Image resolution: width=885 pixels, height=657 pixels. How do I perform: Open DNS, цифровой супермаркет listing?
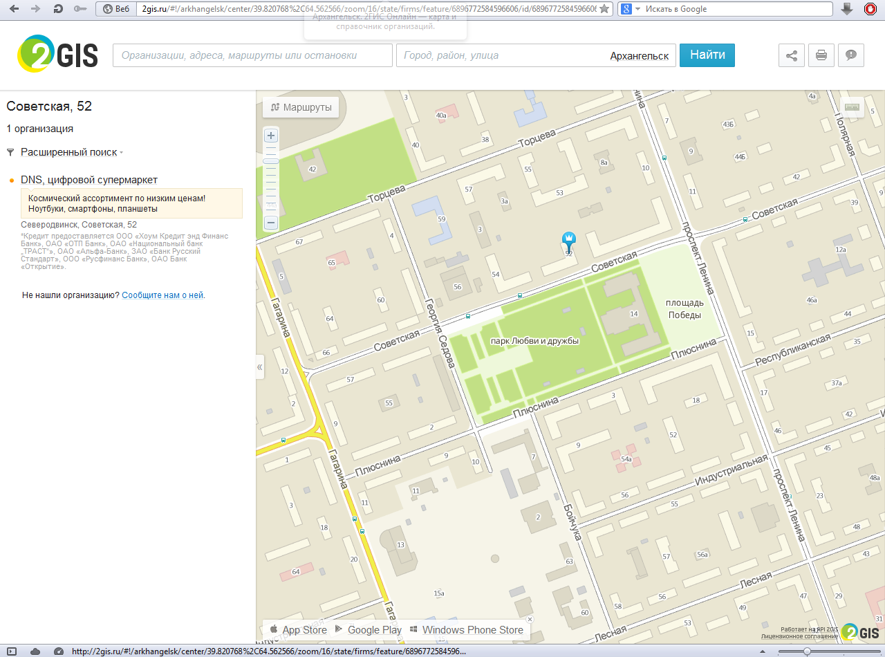[x=89, y=180]
